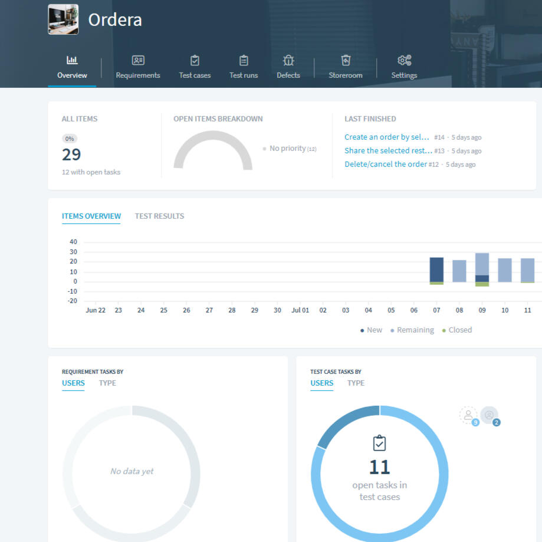The image size is (542, 542).
Task: Select Type tab under Requirement Tasks By
Action: [x=107, y=383]
